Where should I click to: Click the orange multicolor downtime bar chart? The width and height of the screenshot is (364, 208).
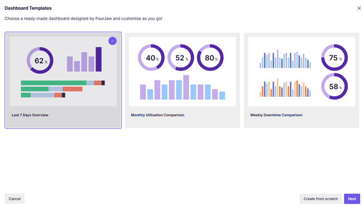click(x=285, y=88)
